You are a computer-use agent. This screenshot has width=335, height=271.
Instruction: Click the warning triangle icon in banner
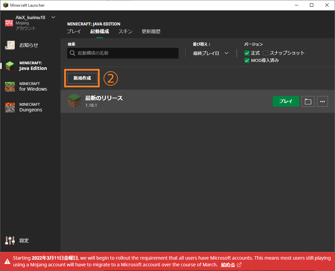point(7,261)
